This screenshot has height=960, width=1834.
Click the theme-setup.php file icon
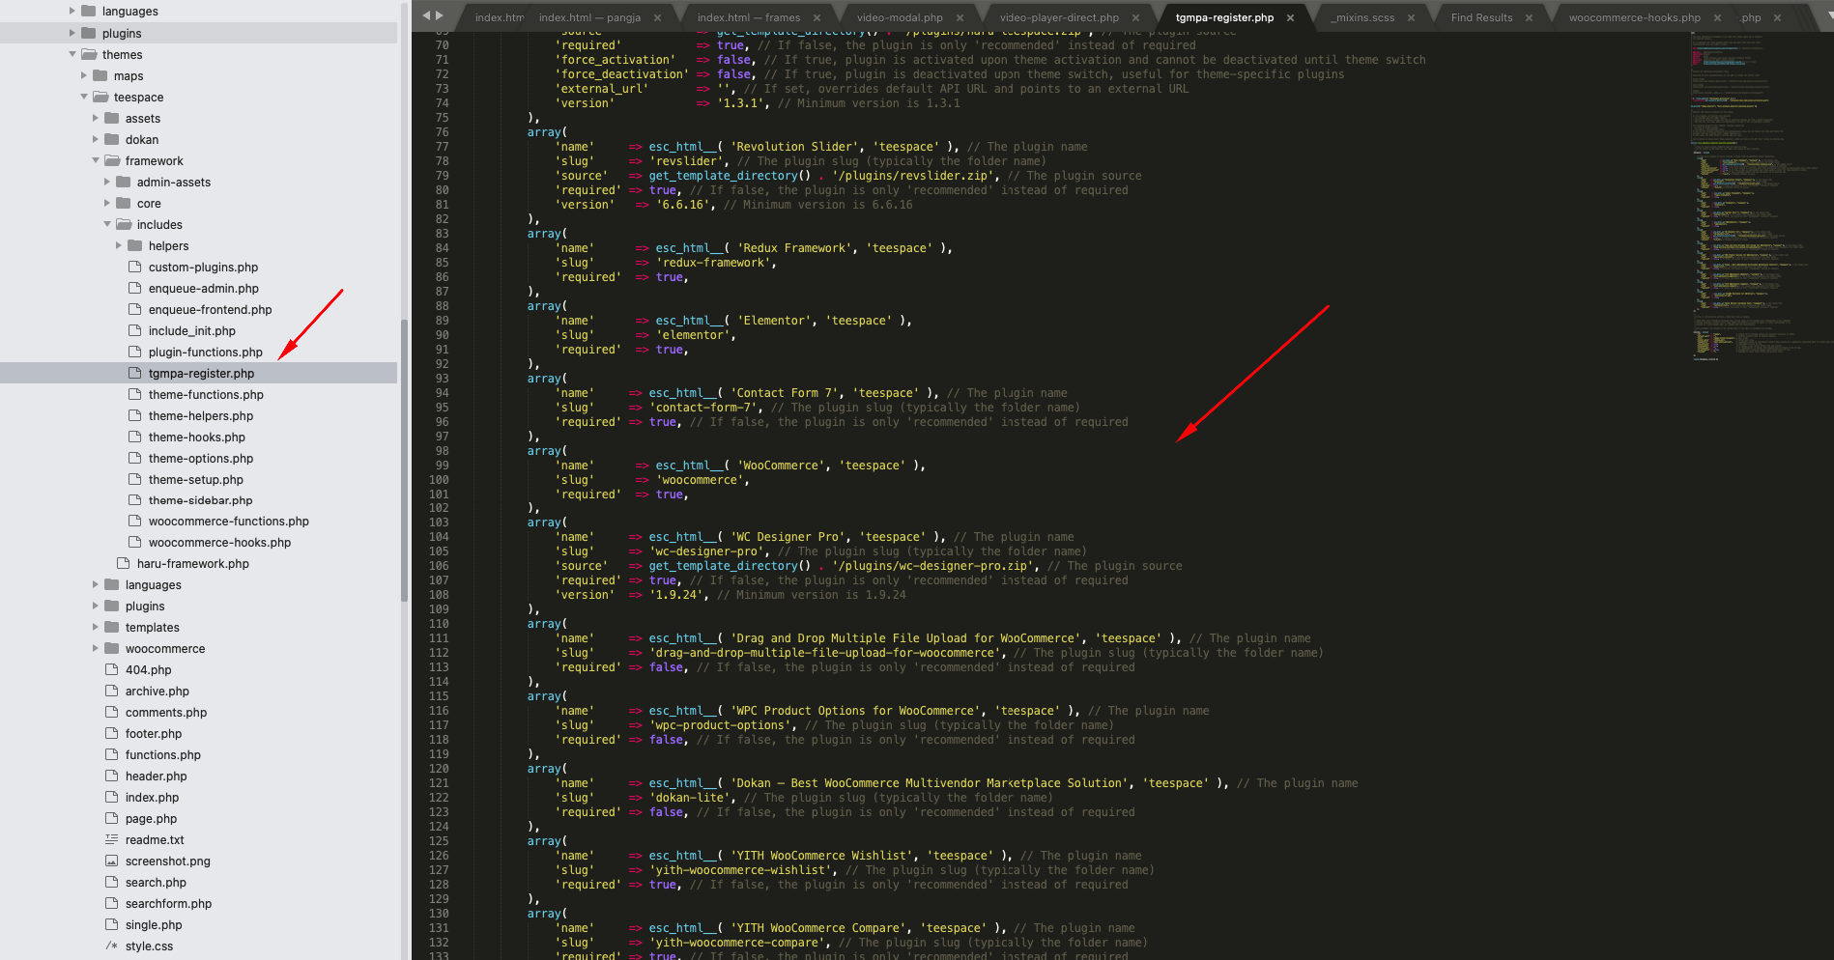135,479
